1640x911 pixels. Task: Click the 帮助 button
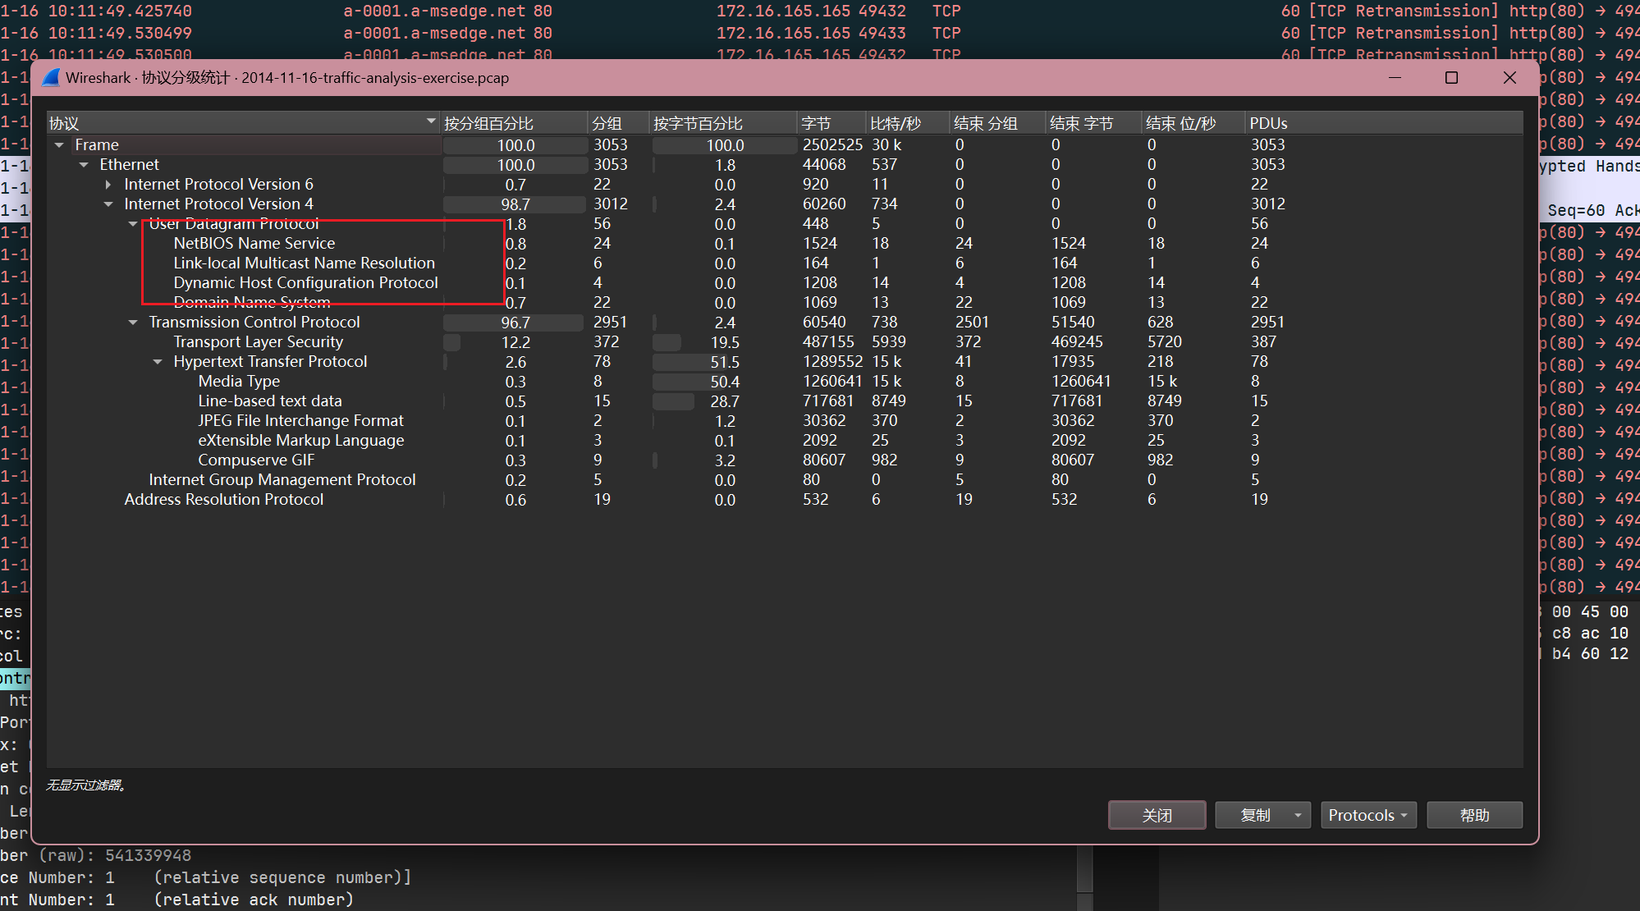pyautogui.click(x=1474, y=815)
